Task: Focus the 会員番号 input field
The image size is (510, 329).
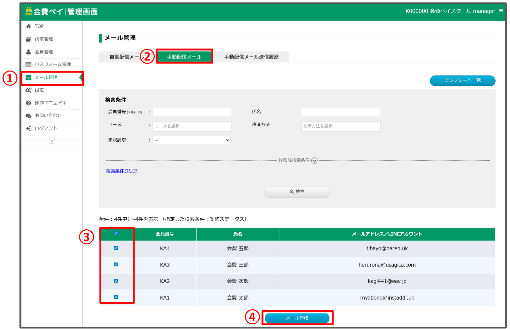Action: point(192,112)
